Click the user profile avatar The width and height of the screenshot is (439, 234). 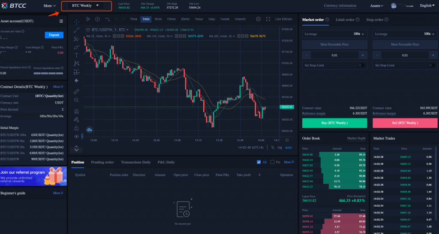pos(394,6)
